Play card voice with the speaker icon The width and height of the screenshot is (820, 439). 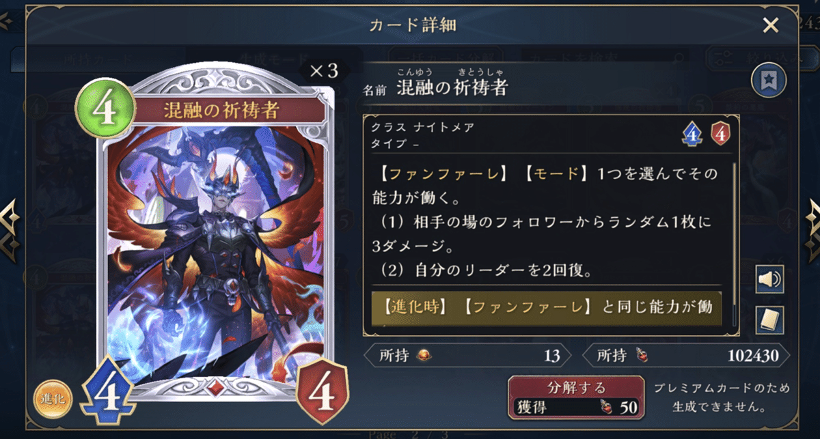[x=769, y=280]
